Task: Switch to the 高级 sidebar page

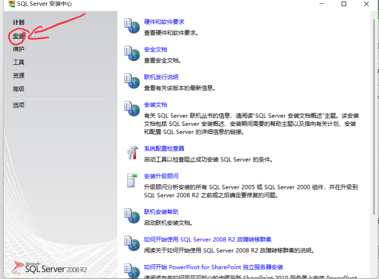Action: [19, 89]
